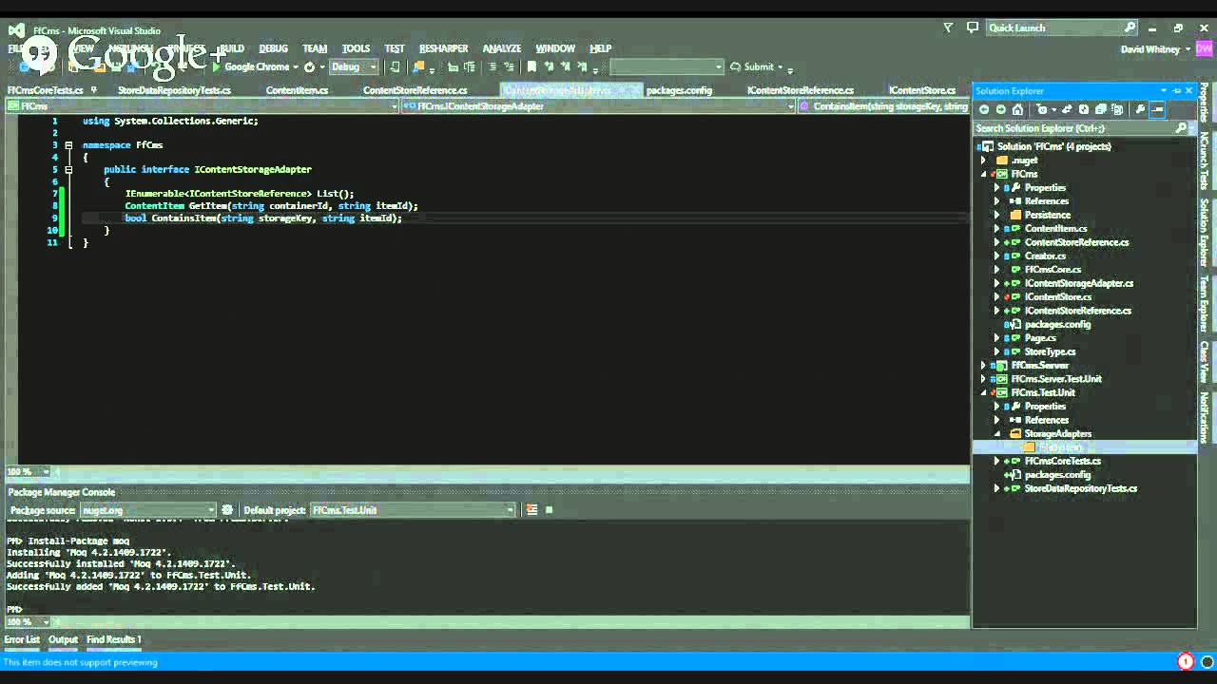
Task: Select FfCms.Server.Test.Unit project in Solution Explorer
Action: (1056, 378)
